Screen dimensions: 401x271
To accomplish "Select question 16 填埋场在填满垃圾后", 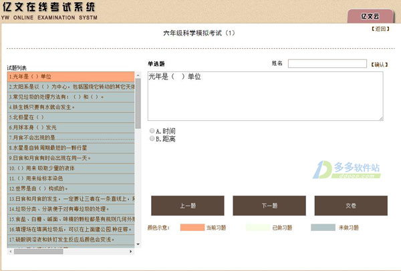I will 71,230.
